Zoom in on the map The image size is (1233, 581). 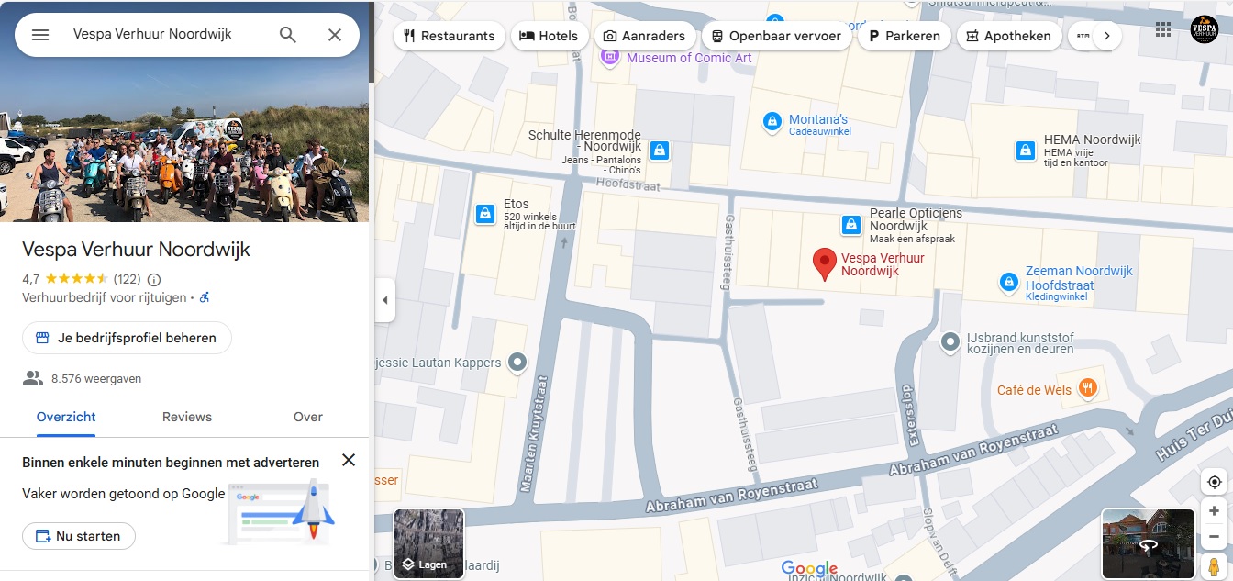[x=1214, y=511]
